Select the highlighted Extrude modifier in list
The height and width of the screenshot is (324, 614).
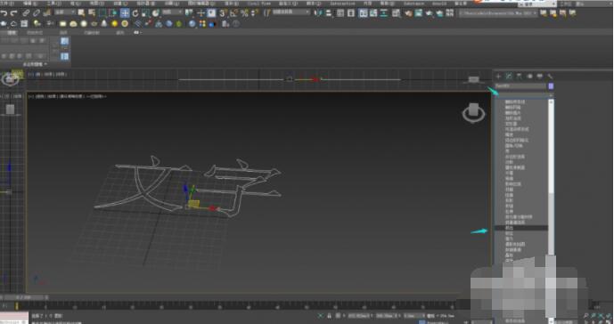pyautogui.click(x=521, y=228)
